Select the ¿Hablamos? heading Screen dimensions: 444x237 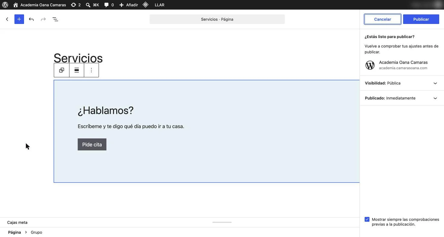106,111
